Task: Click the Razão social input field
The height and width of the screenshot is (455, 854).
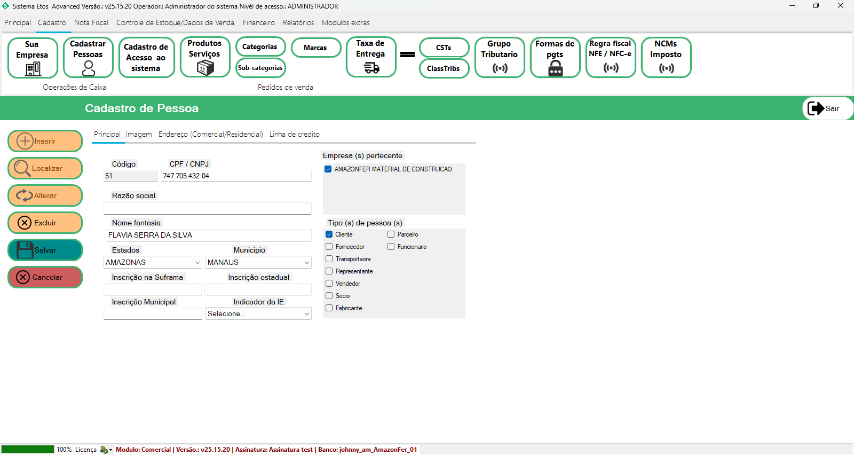Action: pyautogui.click(x=207, y=208)
